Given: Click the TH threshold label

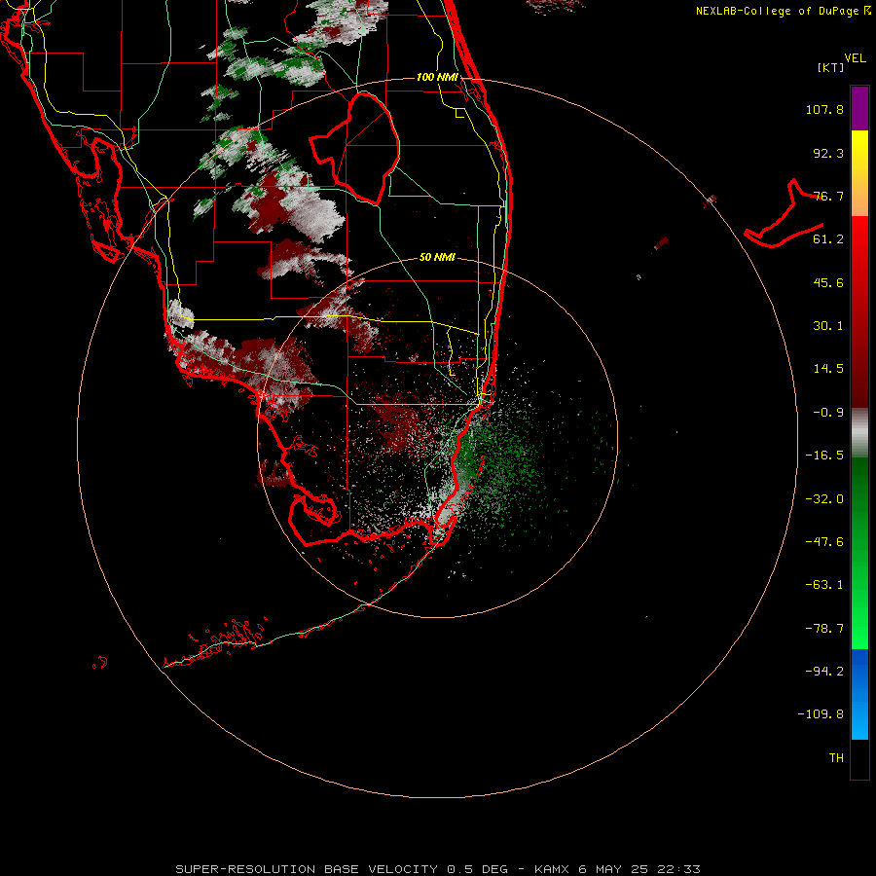Looking at the screenshot, I should pyautogui.click(x=836, y=758).
